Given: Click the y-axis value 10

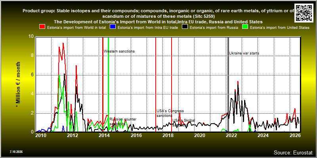Looking at the screenshot, I should coord(31,37).
